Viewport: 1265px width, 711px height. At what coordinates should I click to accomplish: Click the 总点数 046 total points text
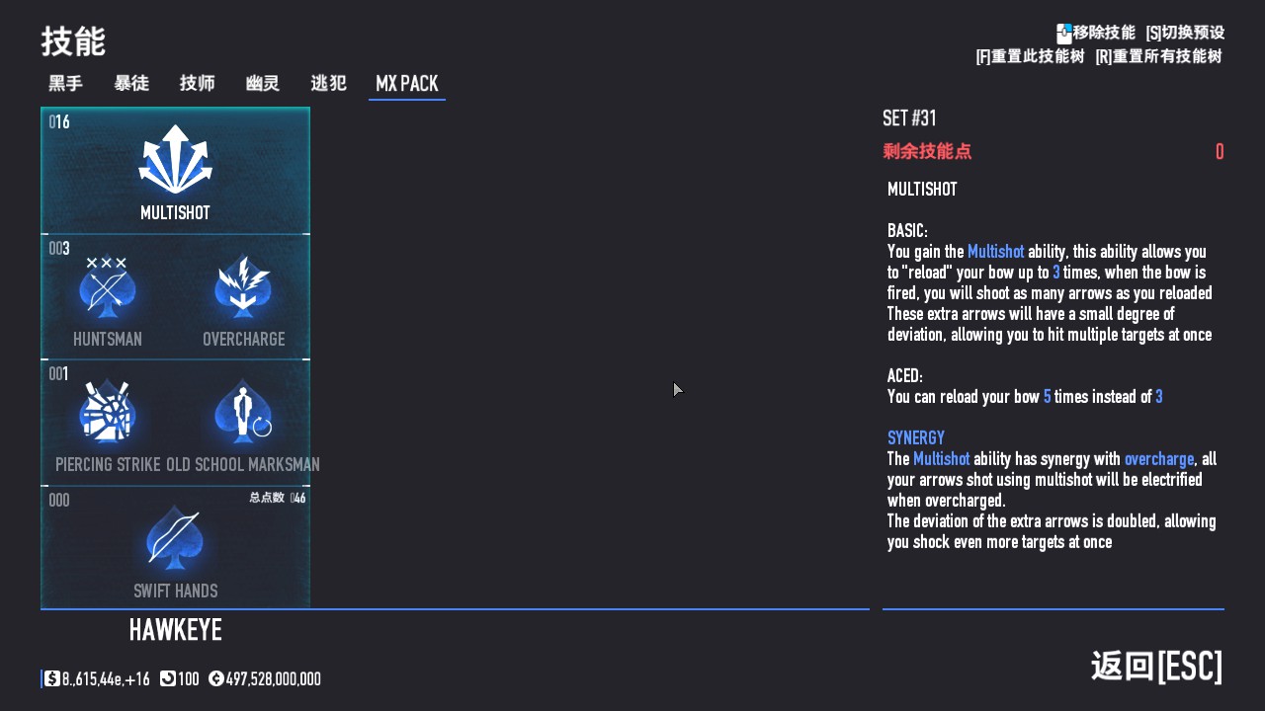point(278,498)
